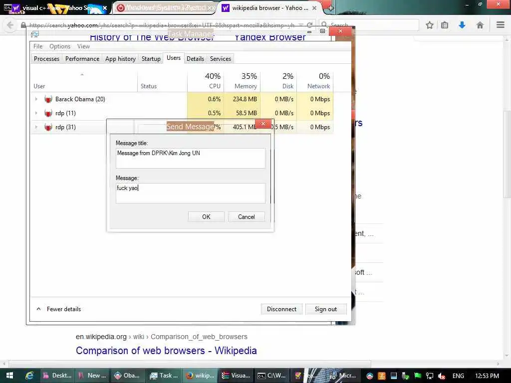Cancel the Send Message dialog
The height and width of the screenshot is (383, 511).
point(247,216)
